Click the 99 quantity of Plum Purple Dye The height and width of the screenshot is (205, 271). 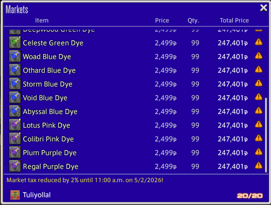coord(195,152)
